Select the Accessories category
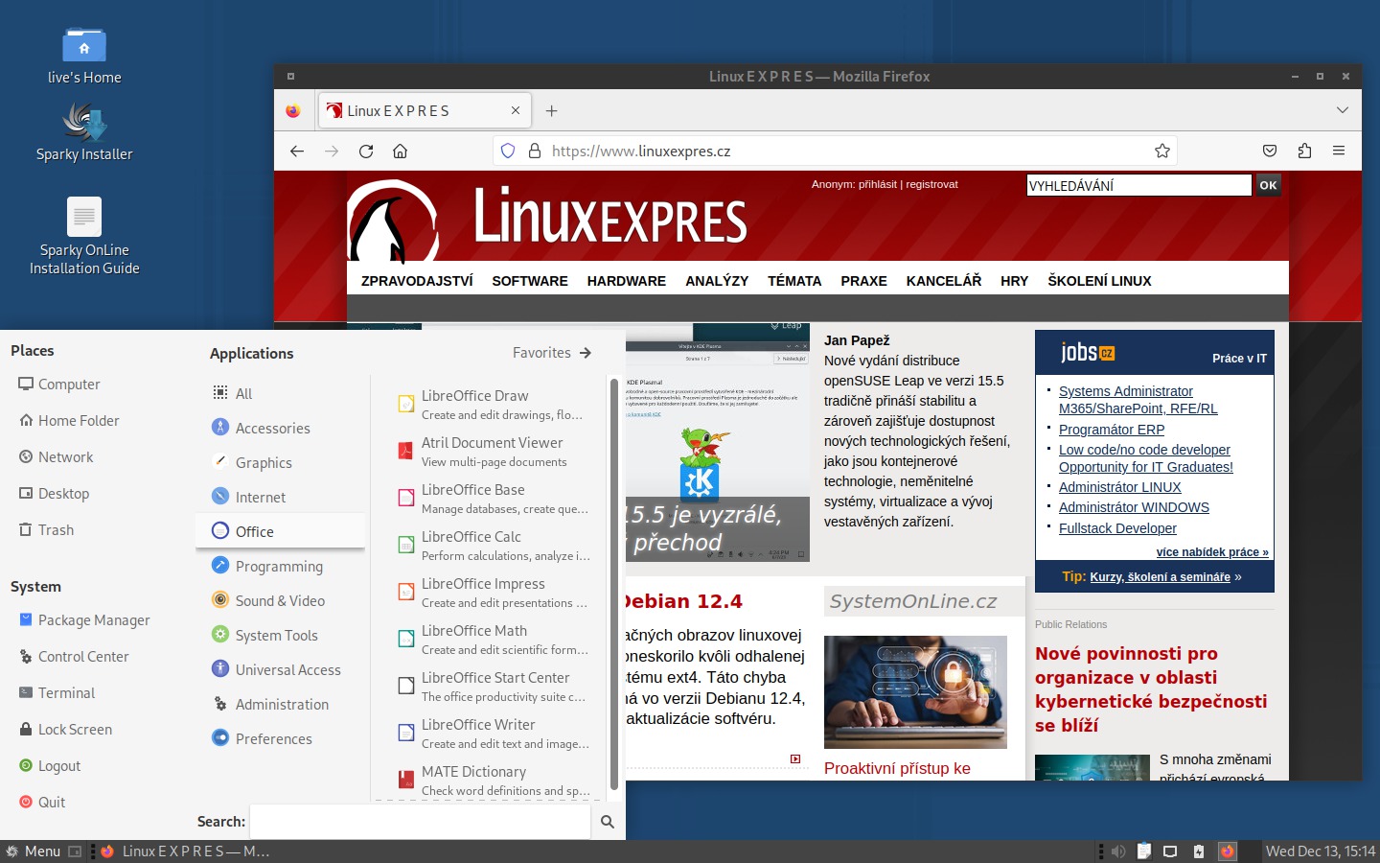Screen dimensions: 1380x863 click(x=280, y=428)
